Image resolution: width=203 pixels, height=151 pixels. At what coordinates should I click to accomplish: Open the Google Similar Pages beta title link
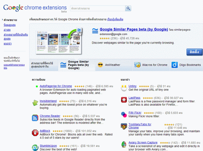[x=134, y=29]
